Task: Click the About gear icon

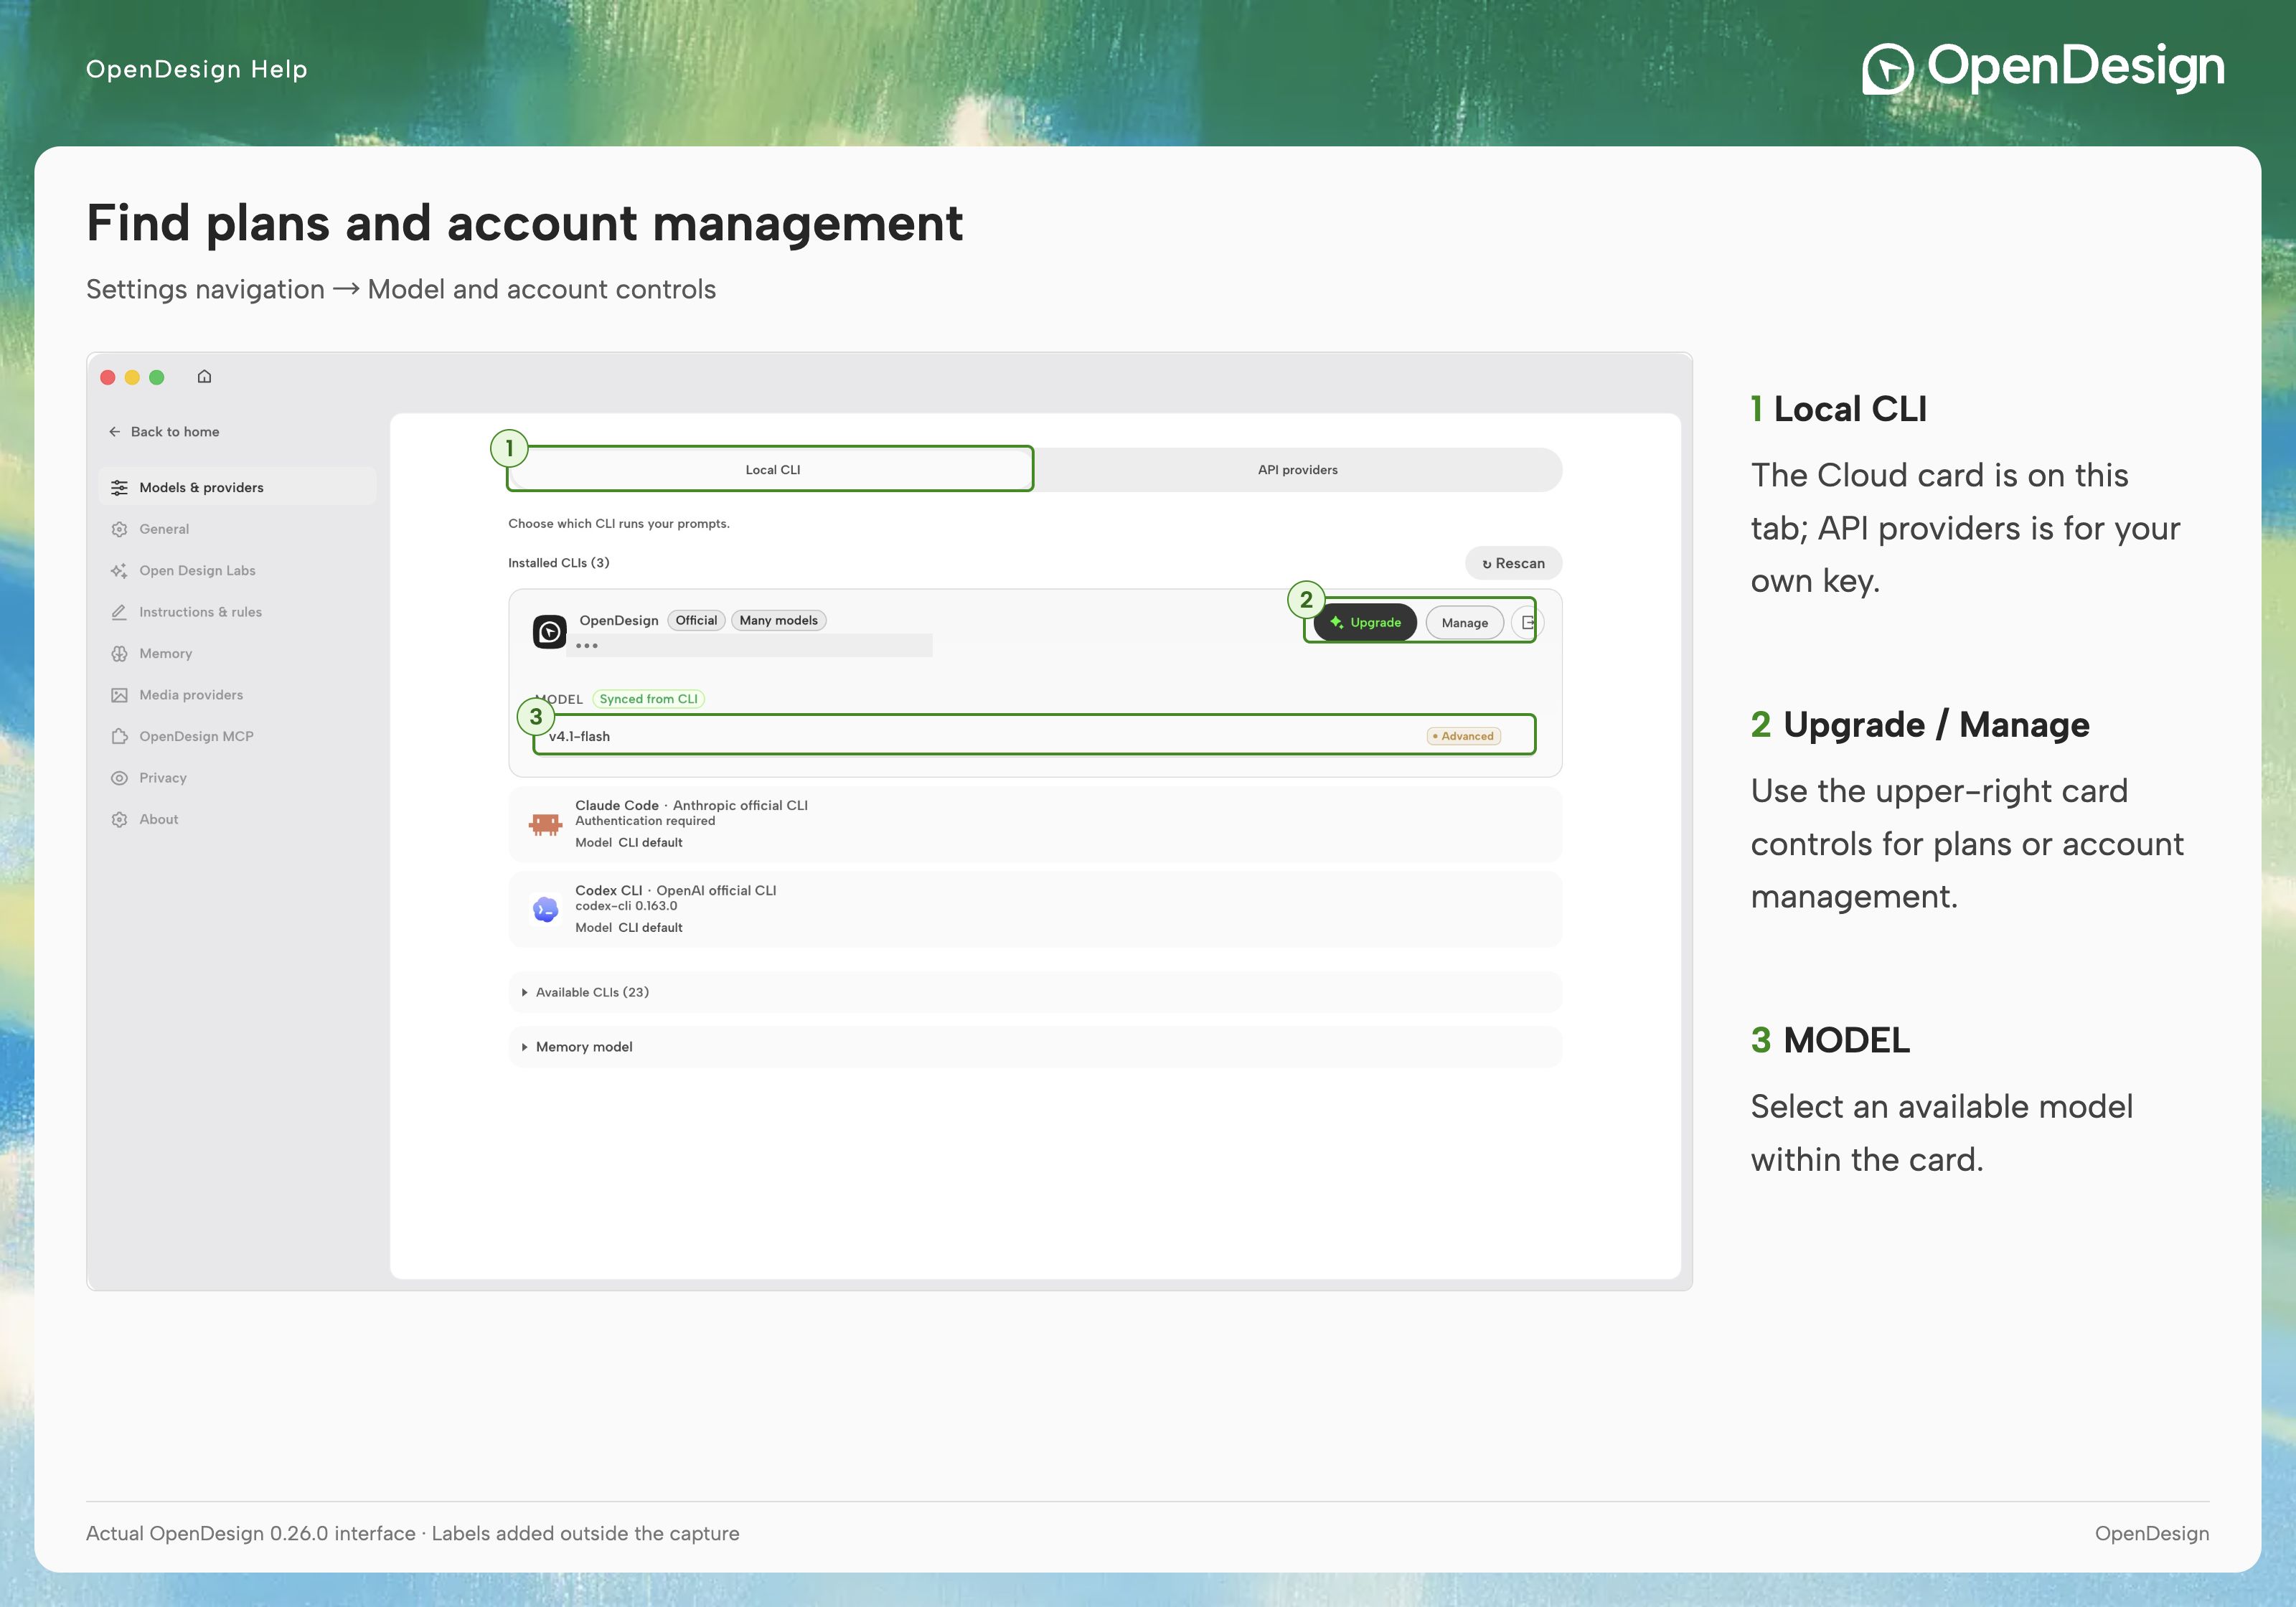Action: click(x=119, y=819)
